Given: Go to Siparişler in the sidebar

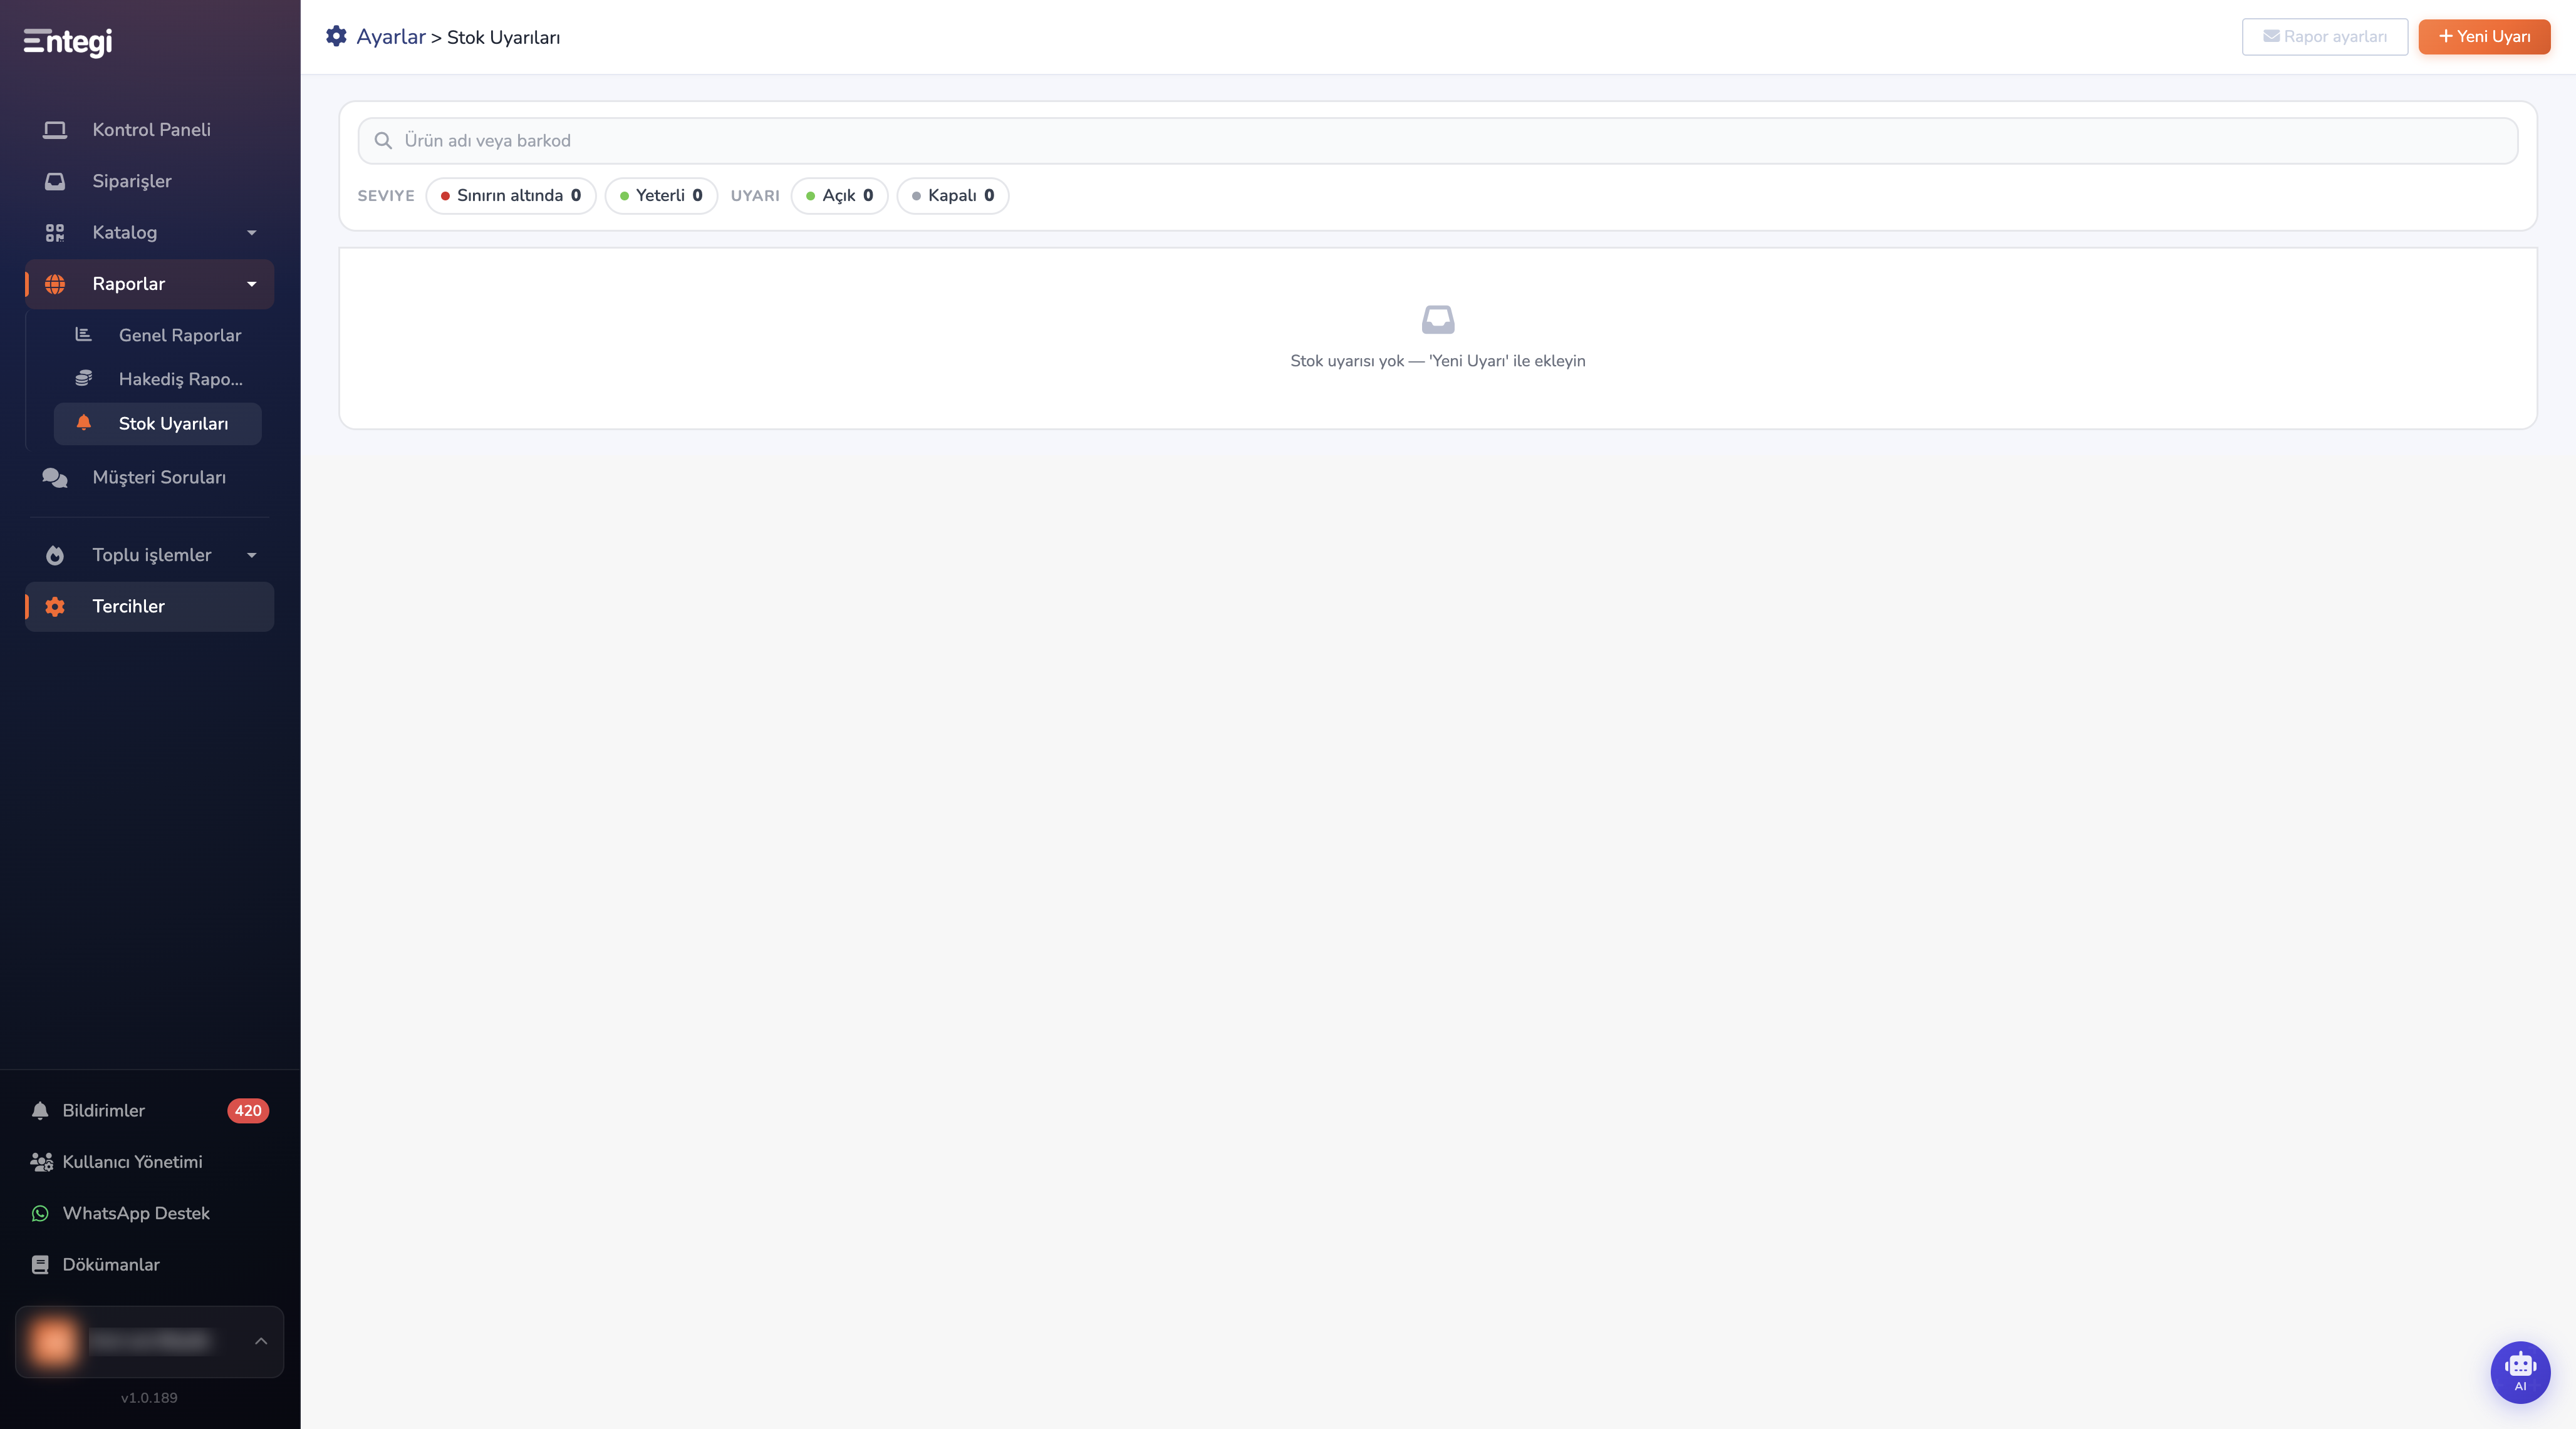Looking at the screenshot, I should point(150,181).
